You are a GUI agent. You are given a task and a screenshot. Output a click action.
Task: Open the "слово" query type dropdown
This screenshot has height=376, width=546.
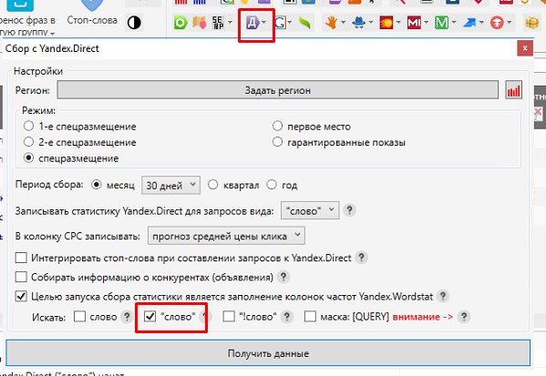(x=310, y=210)
